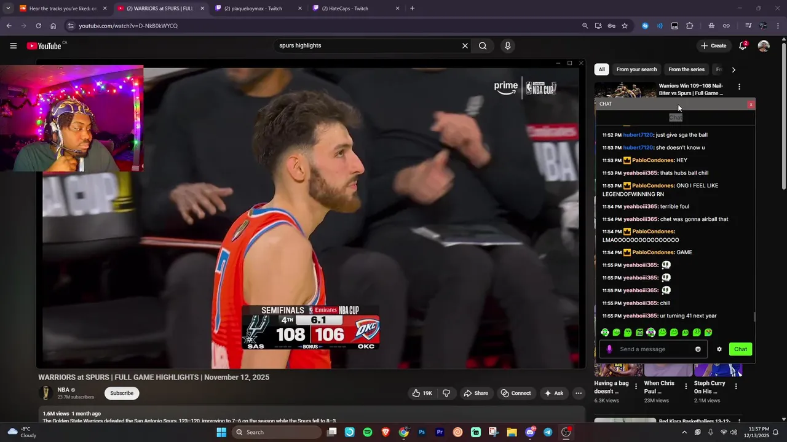Open Discord from the taskbar

530,432
